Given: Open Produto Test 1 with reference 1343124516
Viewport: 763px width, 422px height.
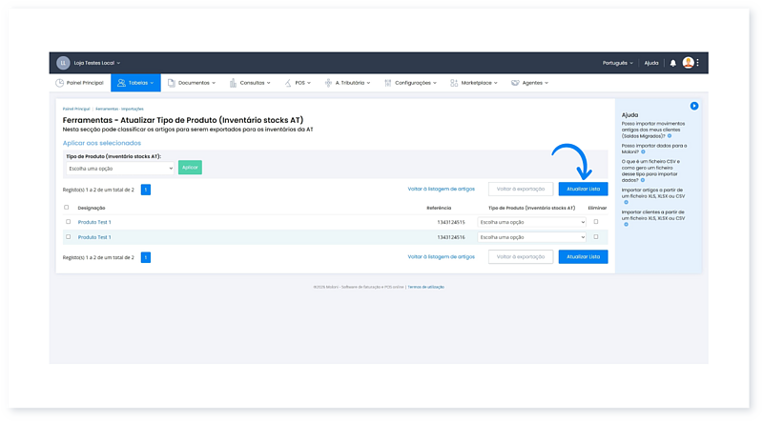Looking at the screenshot, I should 94,237.
